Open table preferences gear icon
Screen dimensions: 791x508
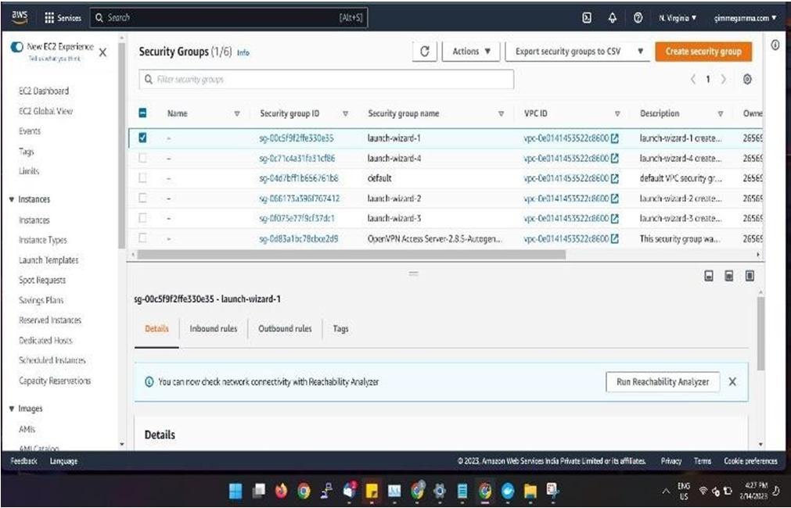pyautogui.click(x=747, y=79)
